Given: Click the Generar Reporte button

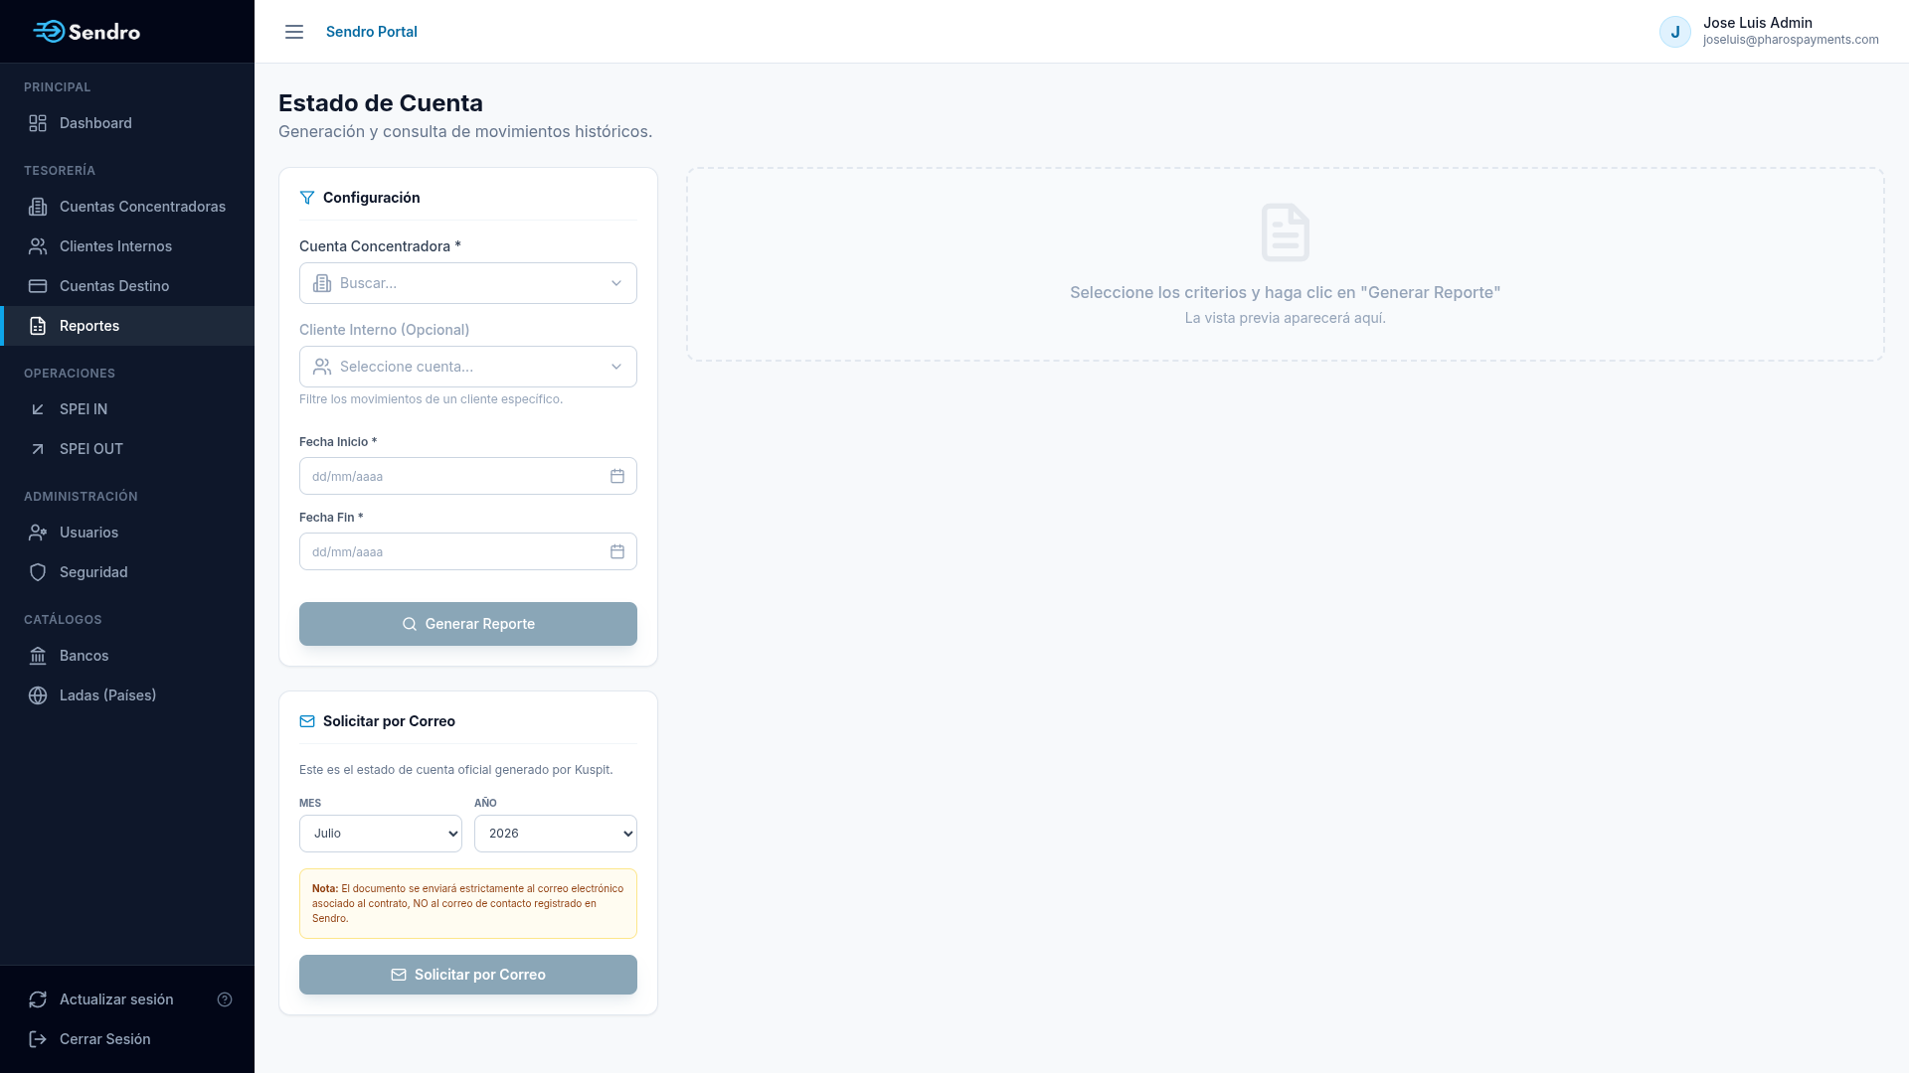Looking at the screenshot, I should click(468, 624).
